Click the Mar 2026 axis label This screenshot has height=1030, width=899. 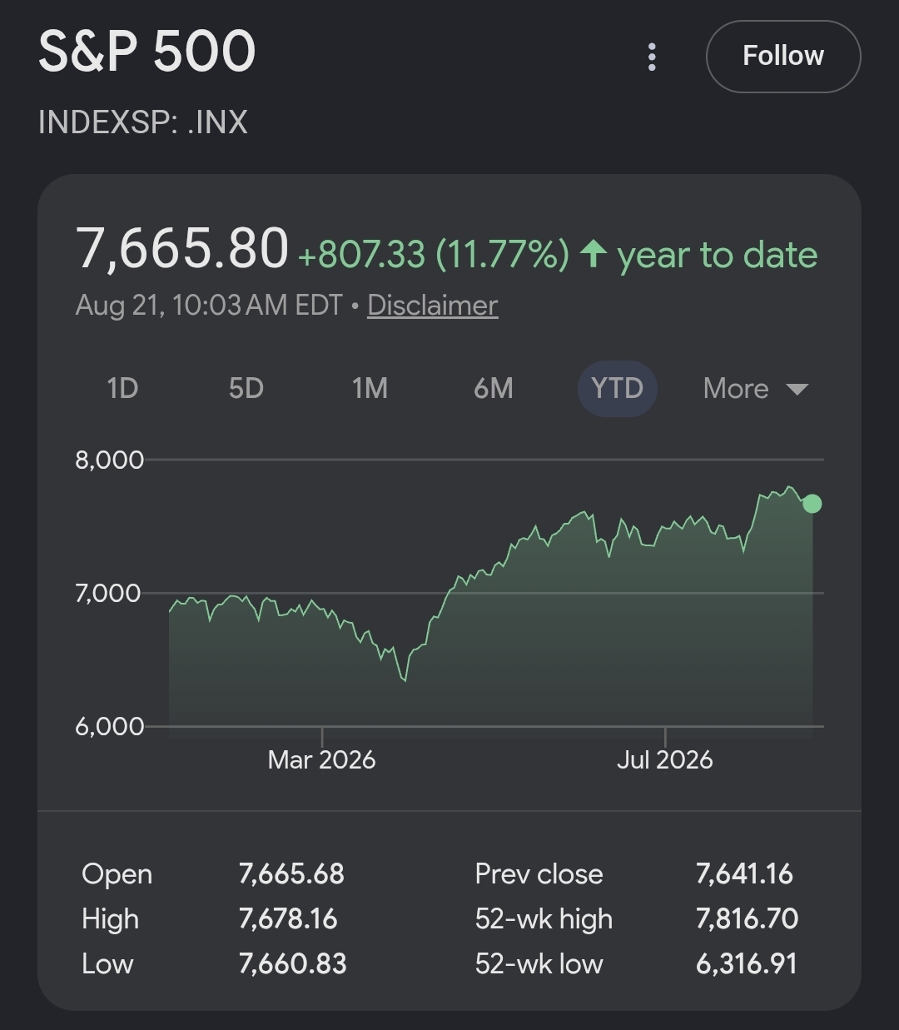point(321,759)
